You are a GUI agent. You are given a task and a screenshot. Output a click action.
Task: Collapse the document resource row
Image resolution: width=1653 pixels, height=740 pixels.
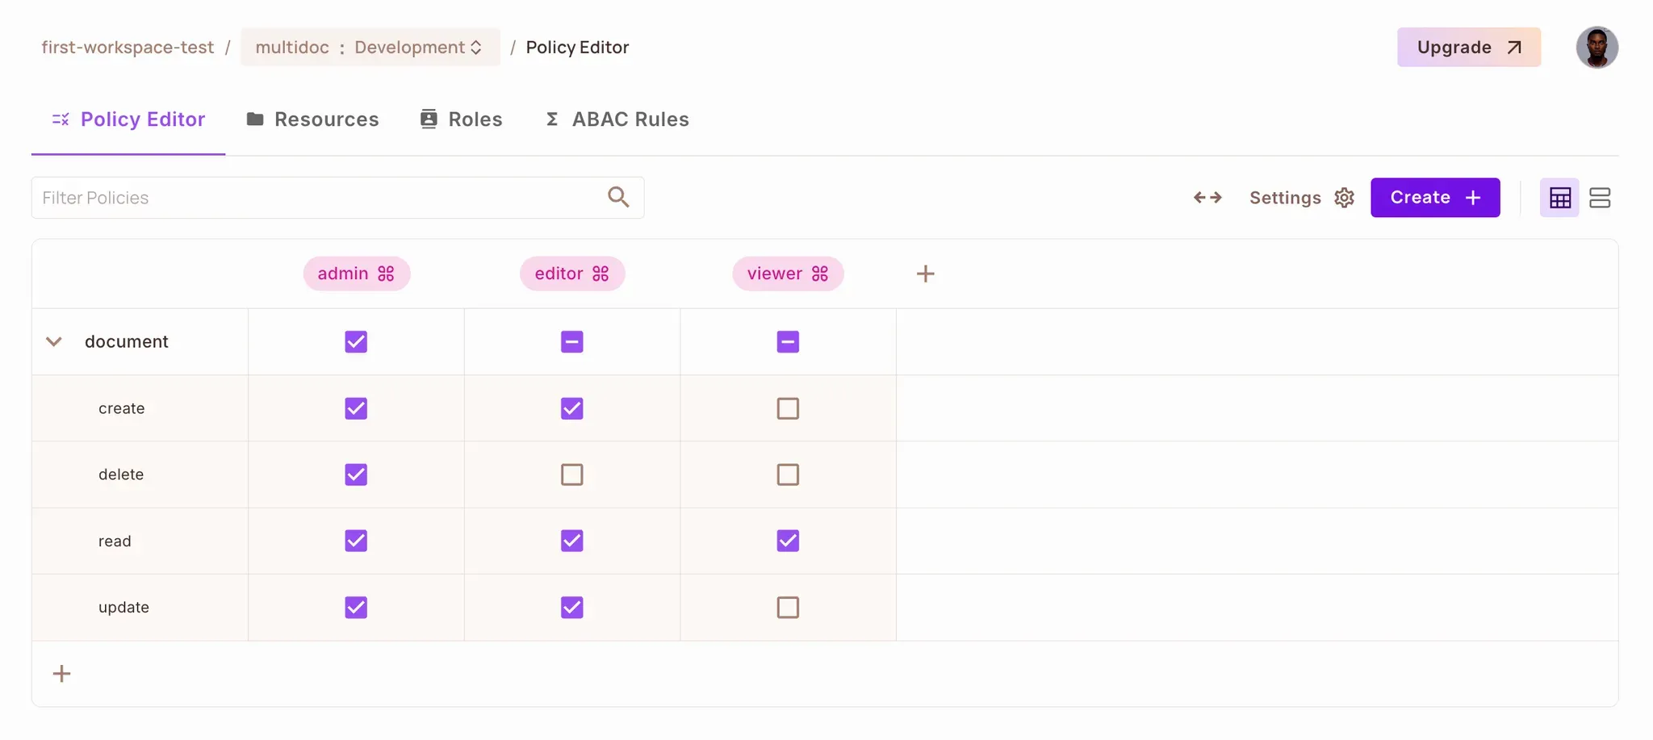[x=54, y=342]
